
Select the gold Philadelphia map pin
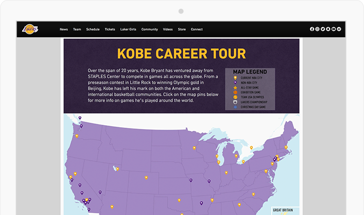click(272, 164)
